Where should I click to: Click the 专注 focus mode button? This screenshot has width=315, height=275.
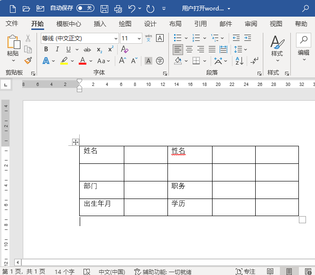coord(245,272)
